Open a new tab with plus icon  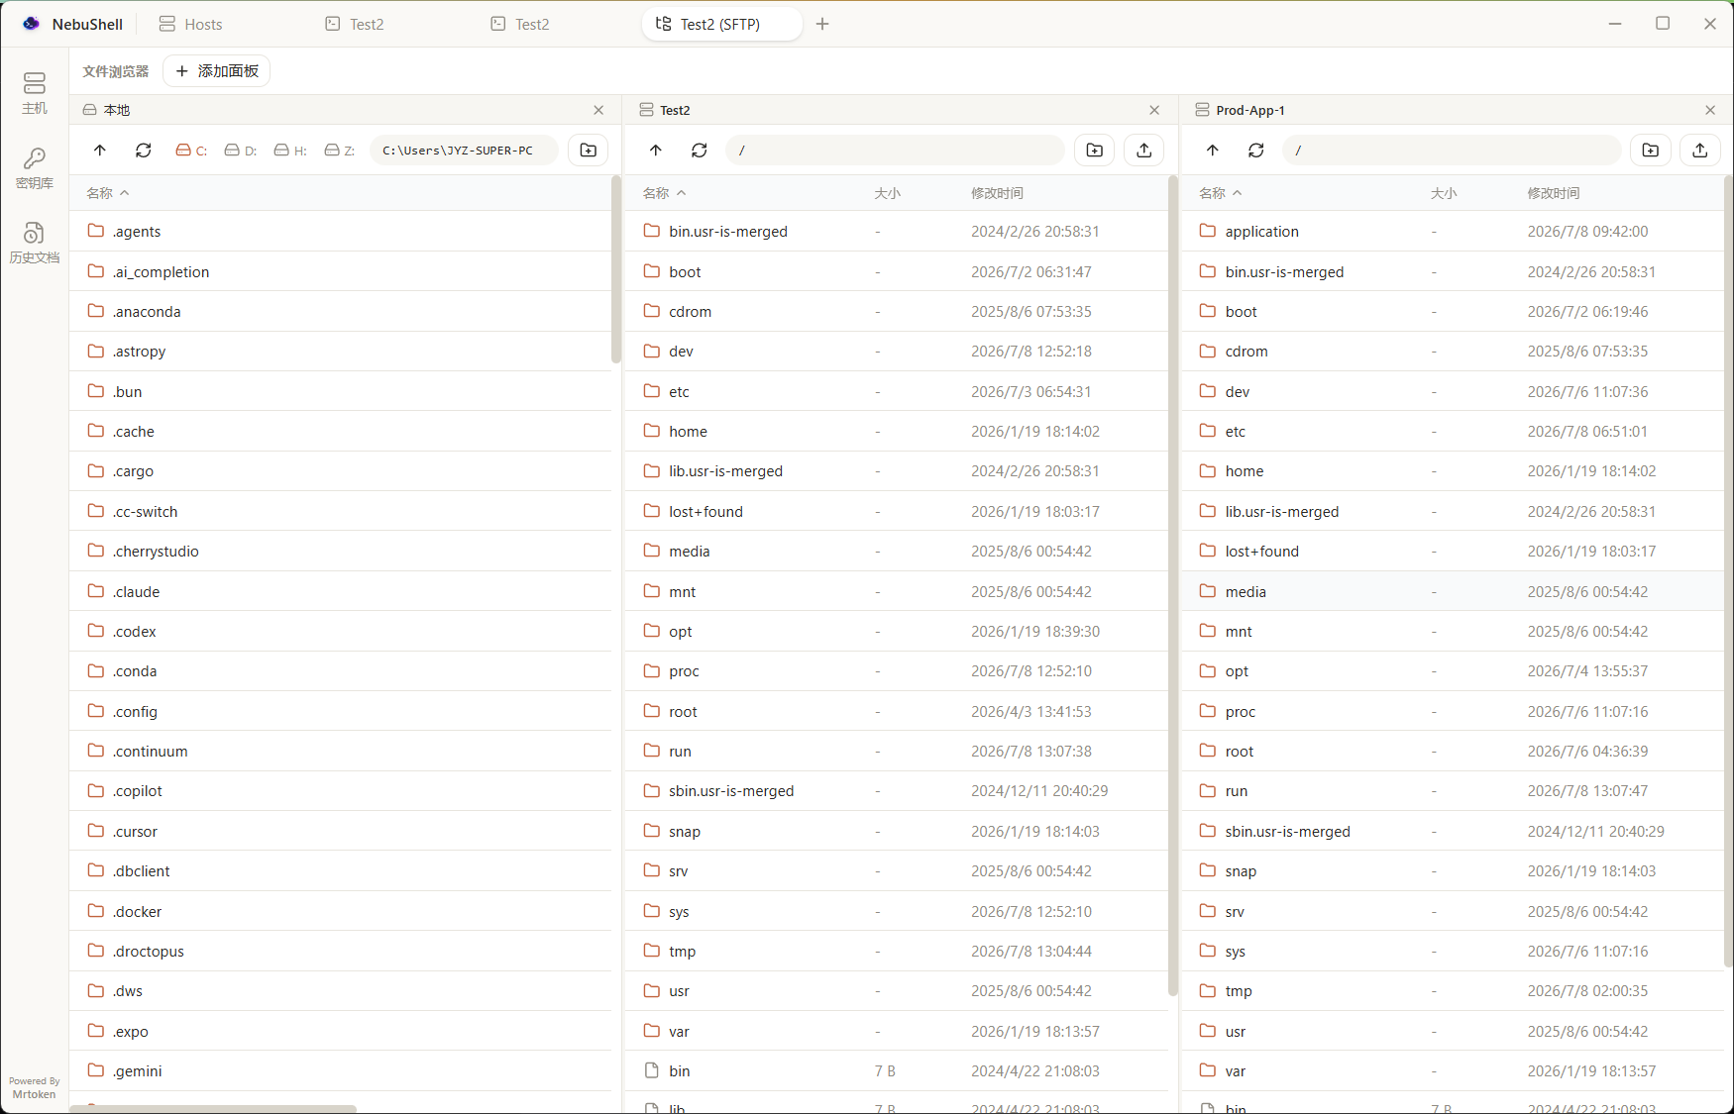point(822,24)
